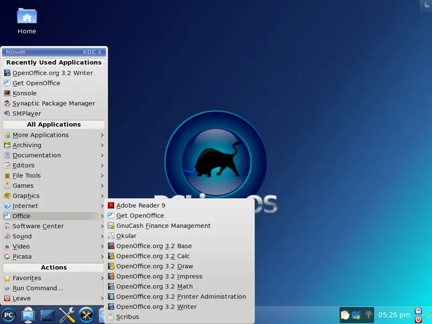Launch OpenOffice.org 3.2 Impress
The height and width of the screenshot is (324, 432).
coord(179,276)
